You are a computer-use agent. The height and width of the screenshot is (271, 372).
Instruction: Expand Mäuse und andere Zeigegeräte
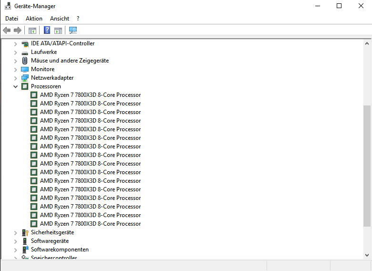click(15, 61)
